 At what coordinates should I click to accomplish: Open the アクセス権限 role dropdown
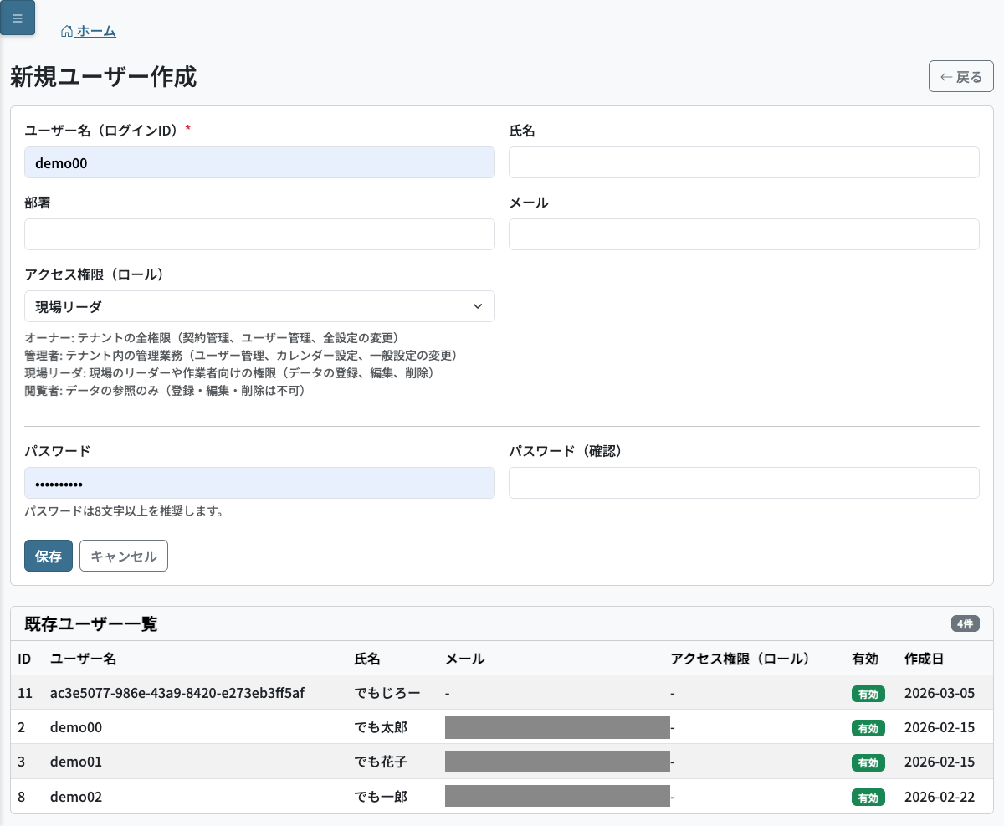(259, 306)
